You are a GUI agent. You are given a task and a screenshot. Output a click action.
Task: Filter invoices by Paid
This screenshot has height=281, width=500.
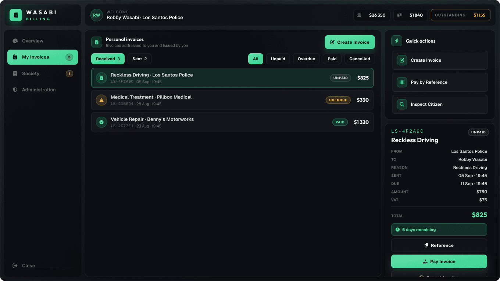(332, 59)
